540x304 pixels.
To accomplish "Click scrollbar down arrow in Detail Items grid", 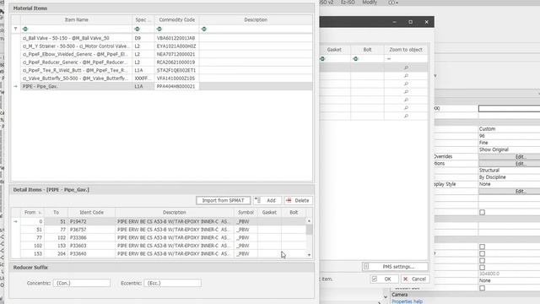I will click(x=309, y=255).
